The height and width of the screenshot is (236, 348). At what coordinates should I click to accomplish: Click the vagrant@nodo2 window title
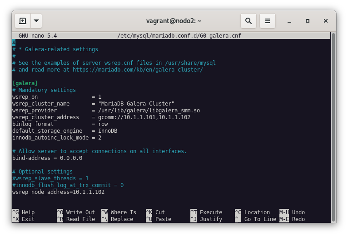click(x=174, y=21)
